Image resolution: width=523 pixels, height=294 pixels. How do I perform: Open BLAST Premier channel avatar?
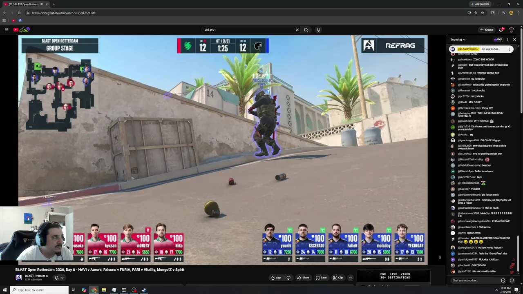[19, 278]
